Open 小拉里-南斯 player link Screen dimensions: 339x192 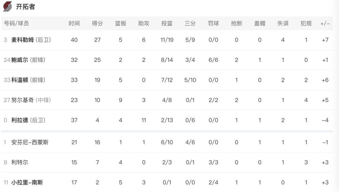[x=27, y=183]
